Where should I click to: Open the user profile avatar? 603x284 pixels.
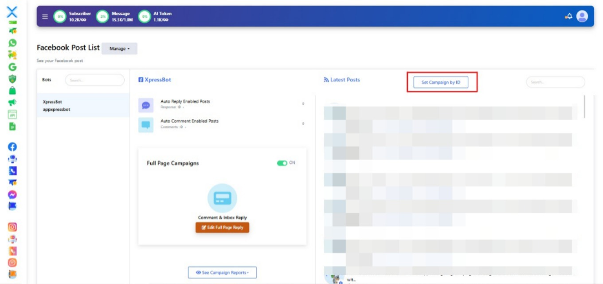pyautogui.click(x=582, y=16)
